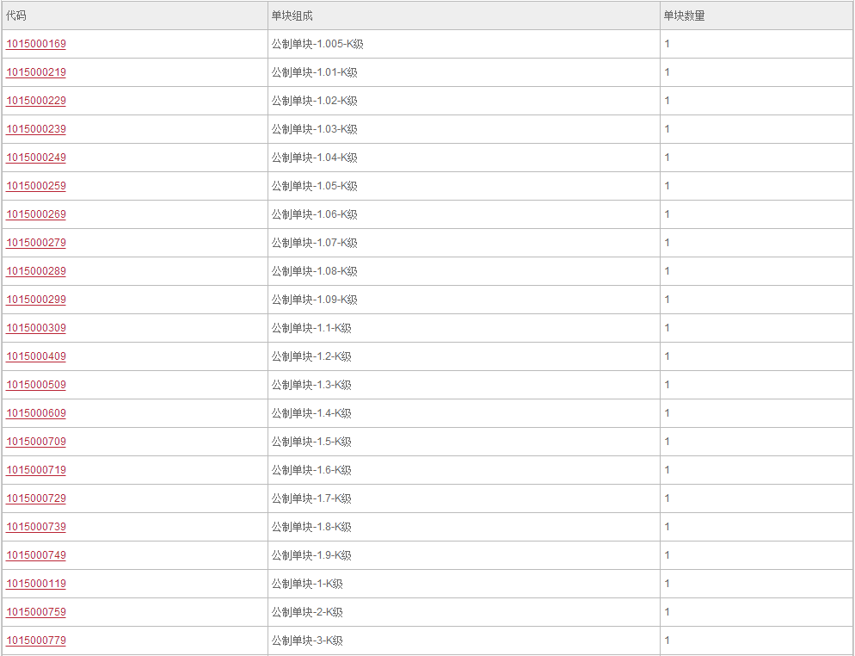Open product code link 1015000729
Screen dimensions: 855x656
pyautogui.click(x=36, y=498)
